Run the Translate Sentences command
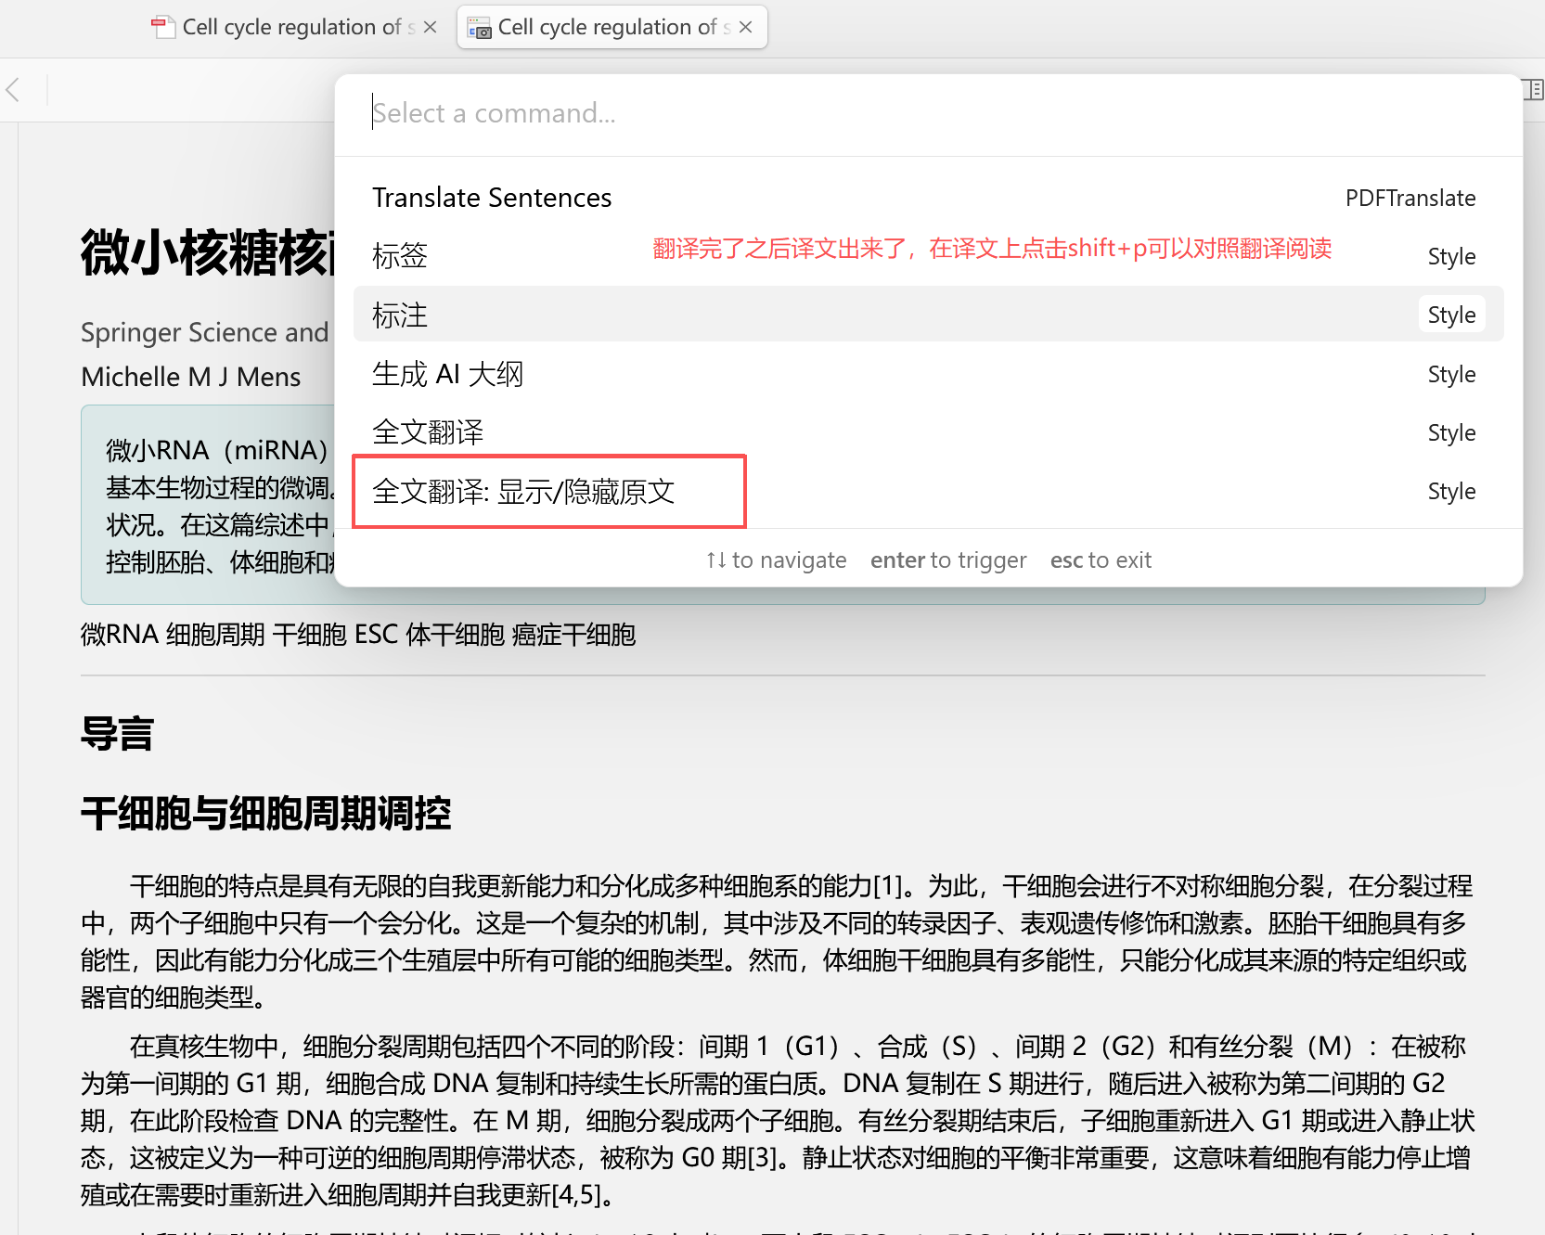1545x1235 pixels. click(x=492, y=198)
